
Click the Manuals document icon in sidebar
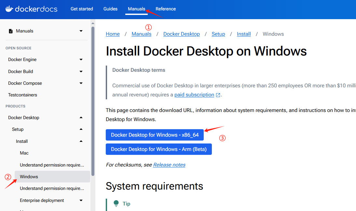(x=11, y=31)
